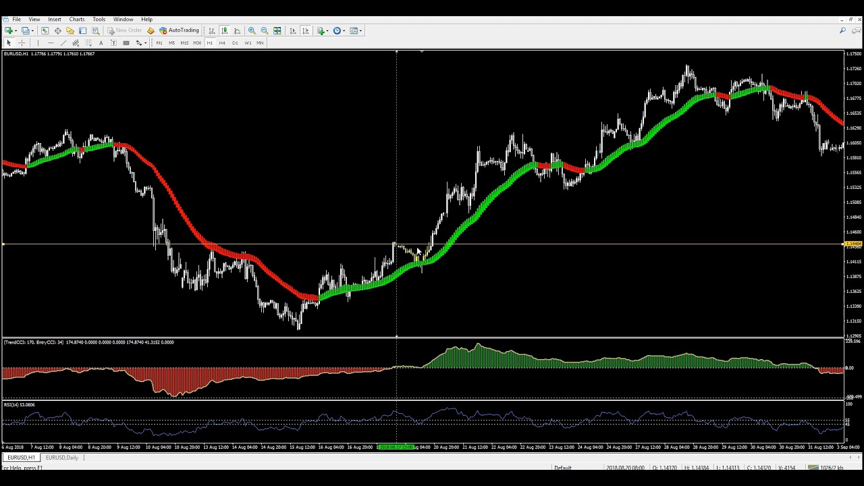The width and height of the screenshot is (864, 486).
Task: Select the Horizontal Line drawing tool
Action: (x=51, y=43)
